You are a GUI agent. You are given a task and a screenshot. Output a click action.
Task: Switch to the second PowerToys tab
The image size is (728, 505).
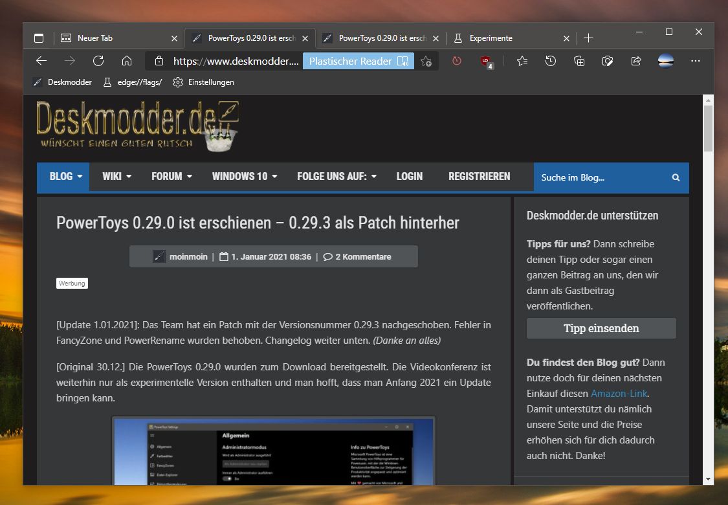(381, 38)
